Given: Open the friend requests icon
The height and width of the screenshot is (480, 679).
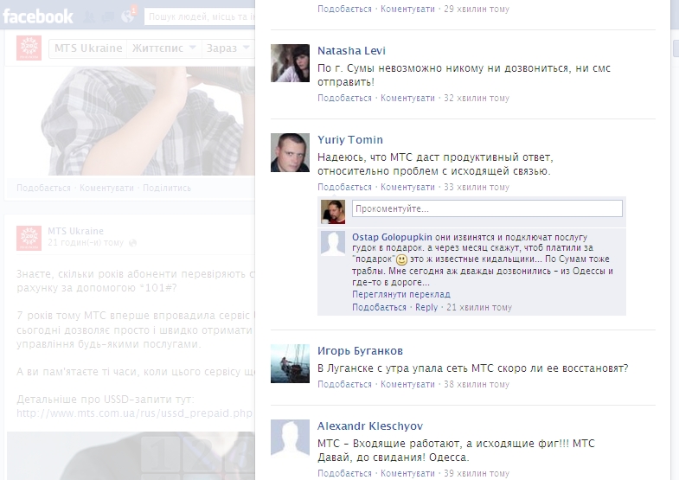Looking at the screenshot, I should [89, 17].
